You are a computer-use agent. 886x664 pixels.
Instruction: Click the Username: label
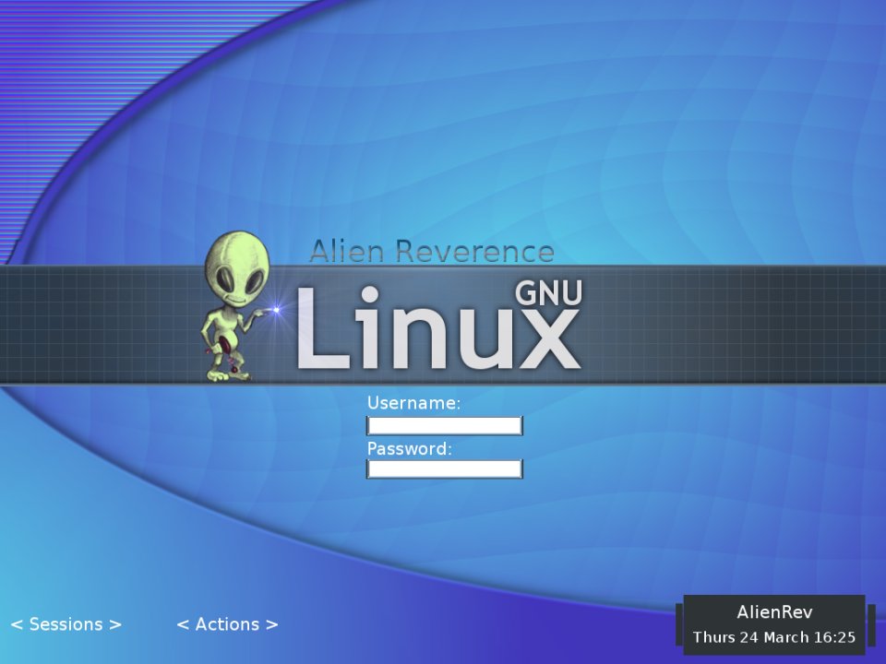click(414, 403)
